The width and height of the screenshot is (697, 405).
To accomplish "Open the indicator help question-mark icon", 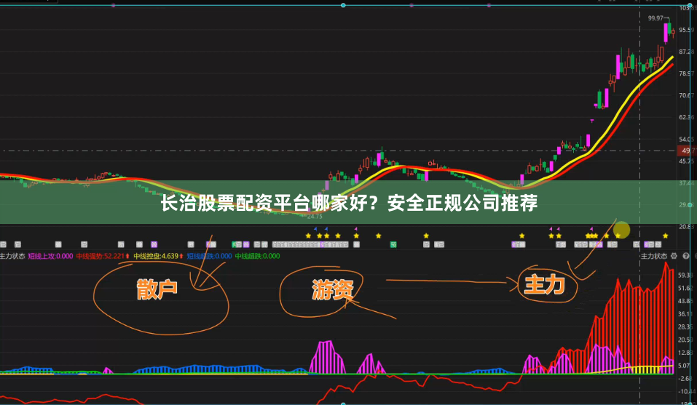I will click(x=686, y=256).
